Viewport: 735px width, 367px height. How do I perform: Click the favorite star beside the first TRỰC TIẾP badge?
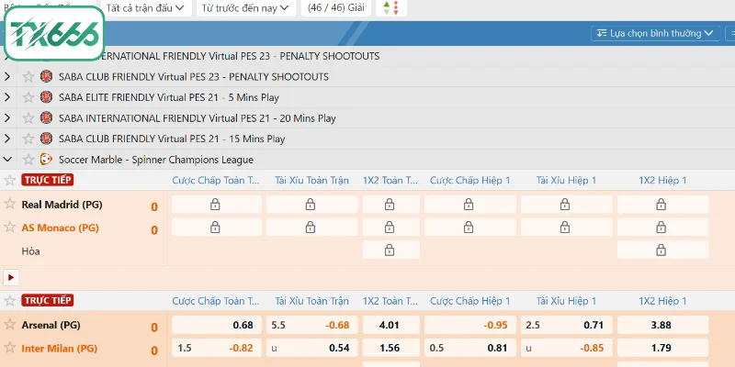[9, 180]
